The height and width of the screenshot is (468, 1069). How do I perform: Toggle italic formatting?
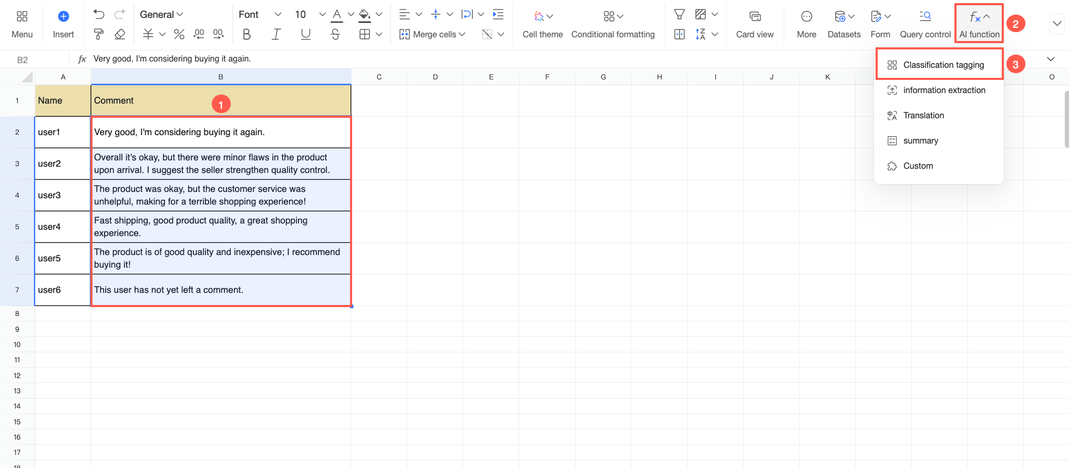pos(276,34)
